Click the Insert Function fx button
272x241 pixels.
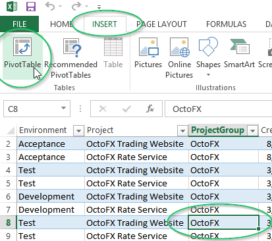(150, 109)
